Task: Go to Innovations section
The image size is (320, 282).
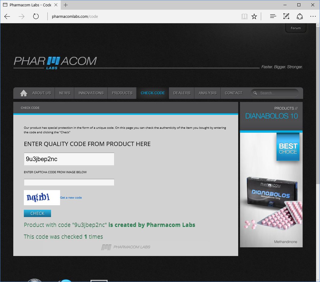Action: [x=91, y=93]
